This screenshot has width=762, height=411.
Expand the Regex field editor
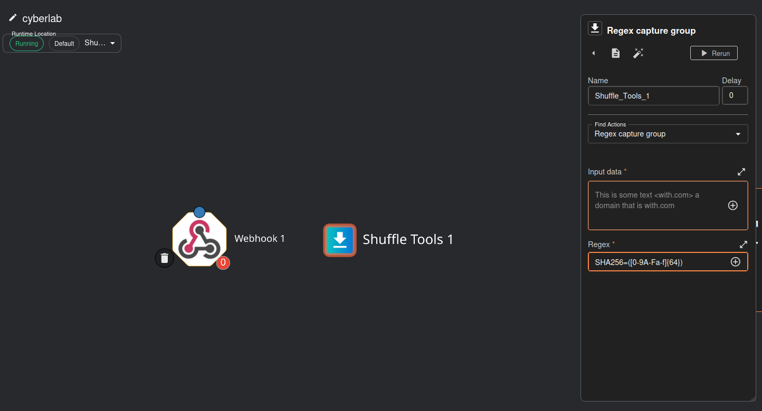743,244
